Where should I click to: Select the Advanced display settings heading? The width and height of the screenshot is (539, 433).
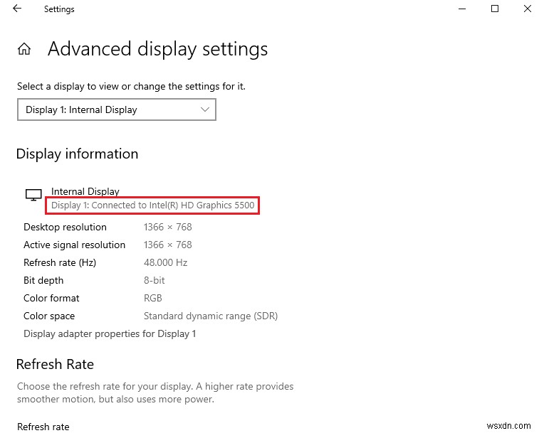pos(157,49)
